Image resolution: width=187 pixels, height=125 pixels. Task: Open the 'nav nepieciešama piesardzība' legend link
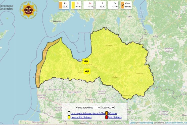point(88,113)
